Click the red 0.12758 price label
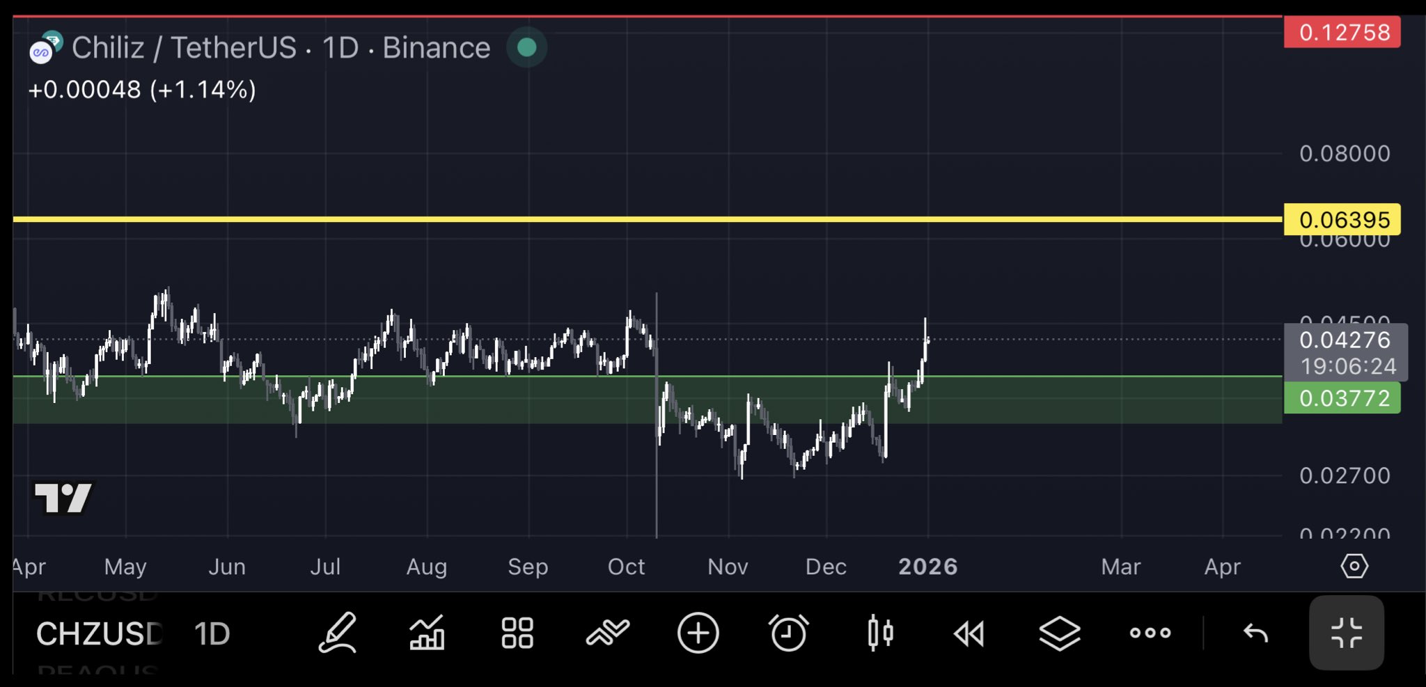 [x=1342, y=33]
